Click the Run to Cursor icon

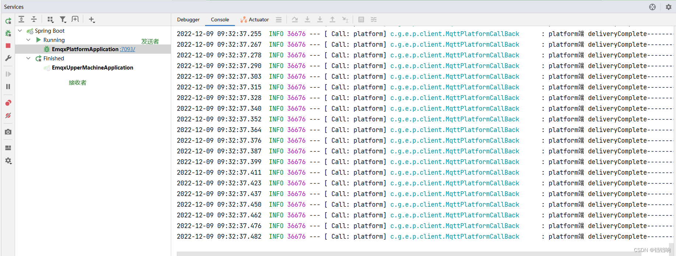pyautogui.click(x=345, y=19)
